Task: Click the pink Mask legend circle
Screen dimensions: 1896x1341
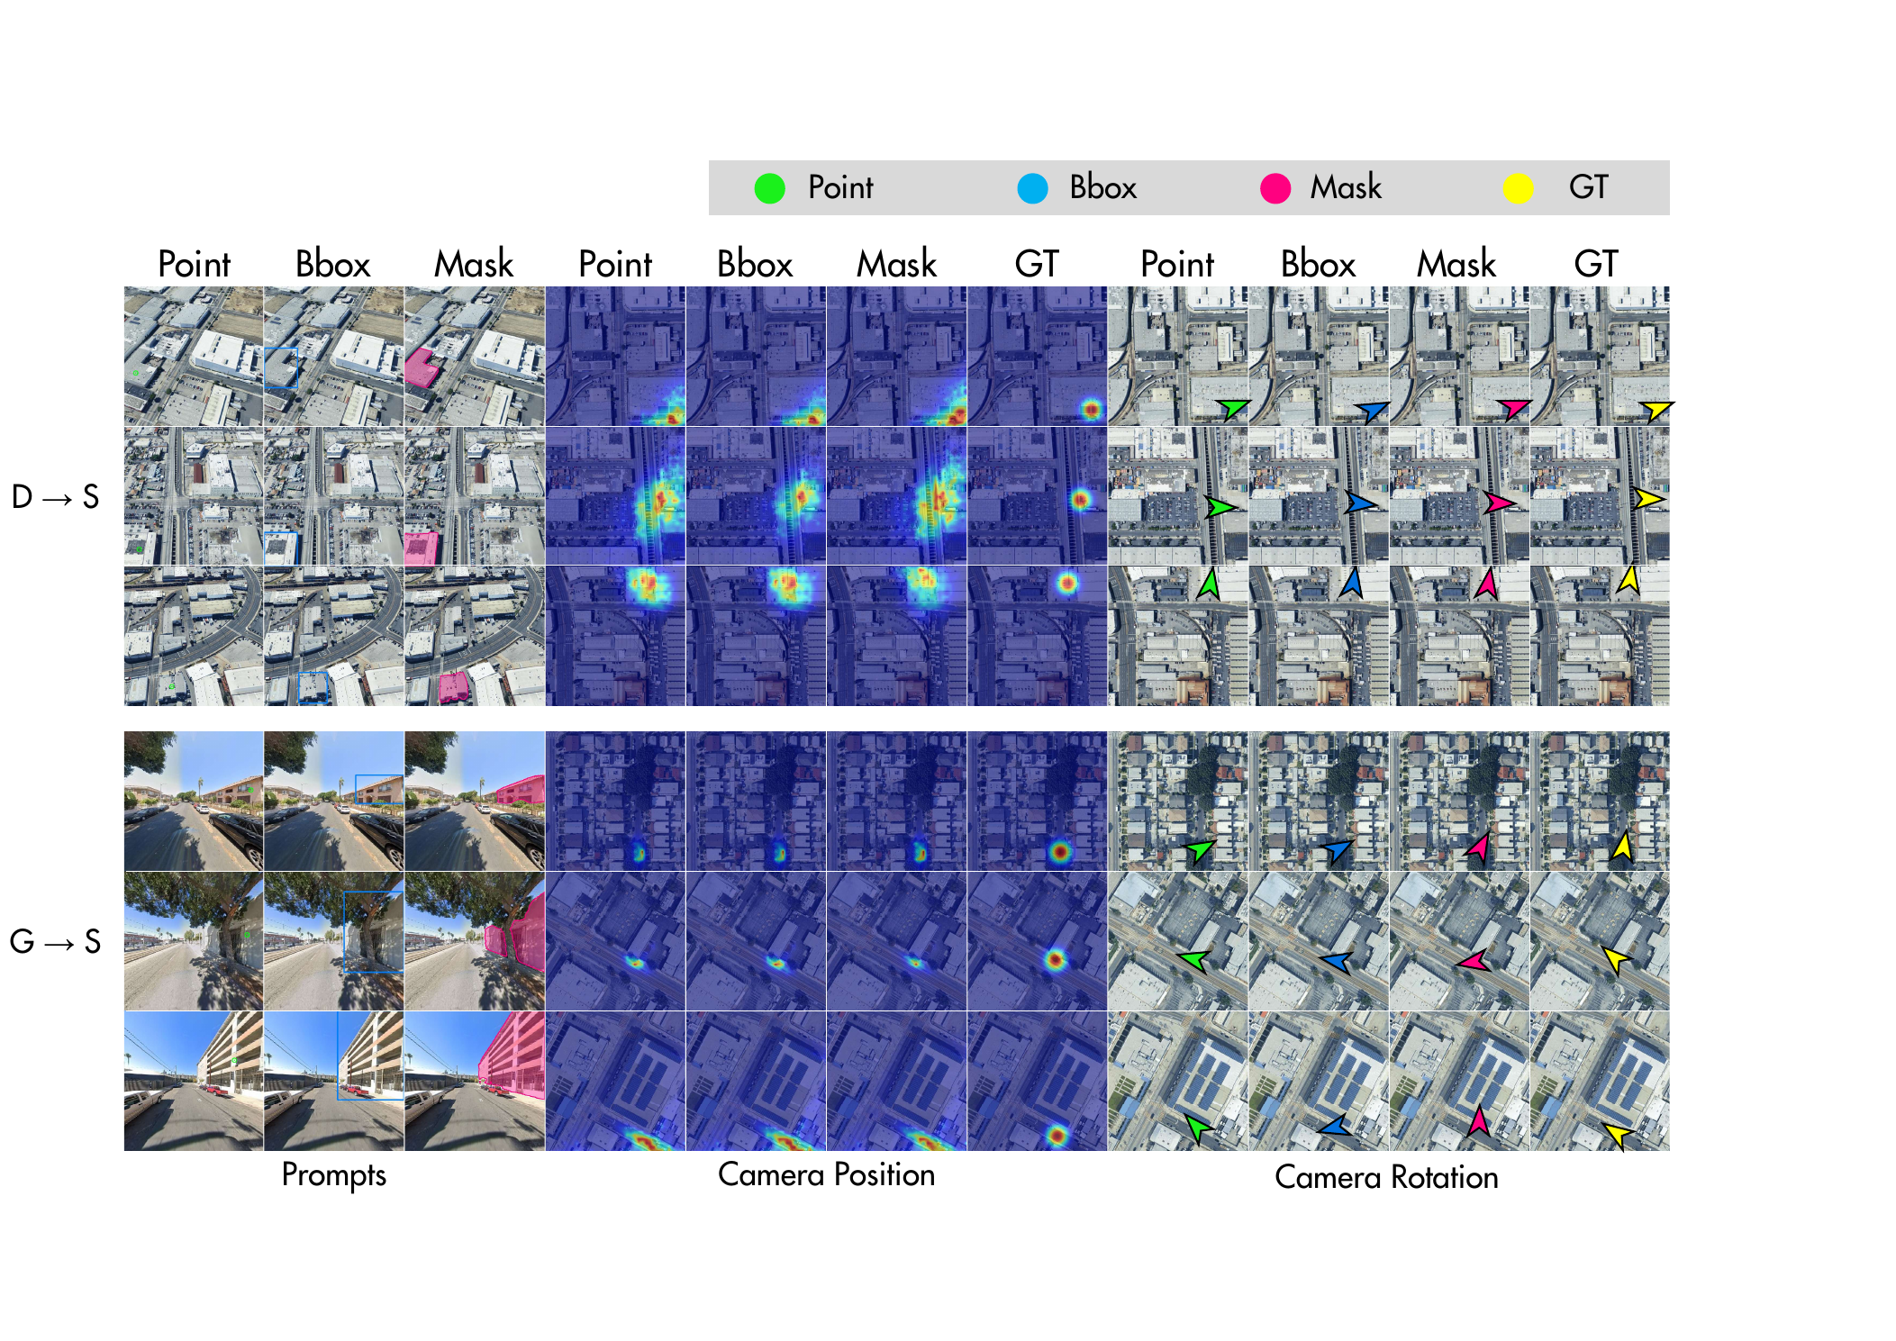Action: 1275,188
